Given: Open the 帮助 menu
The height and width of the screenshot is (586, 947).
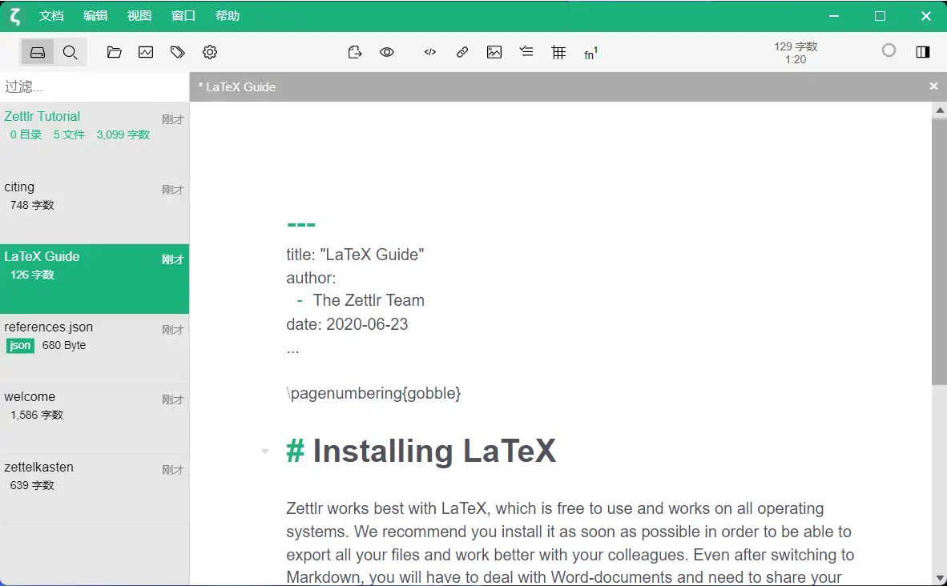Looking at the screenshot, I should 227,16.
